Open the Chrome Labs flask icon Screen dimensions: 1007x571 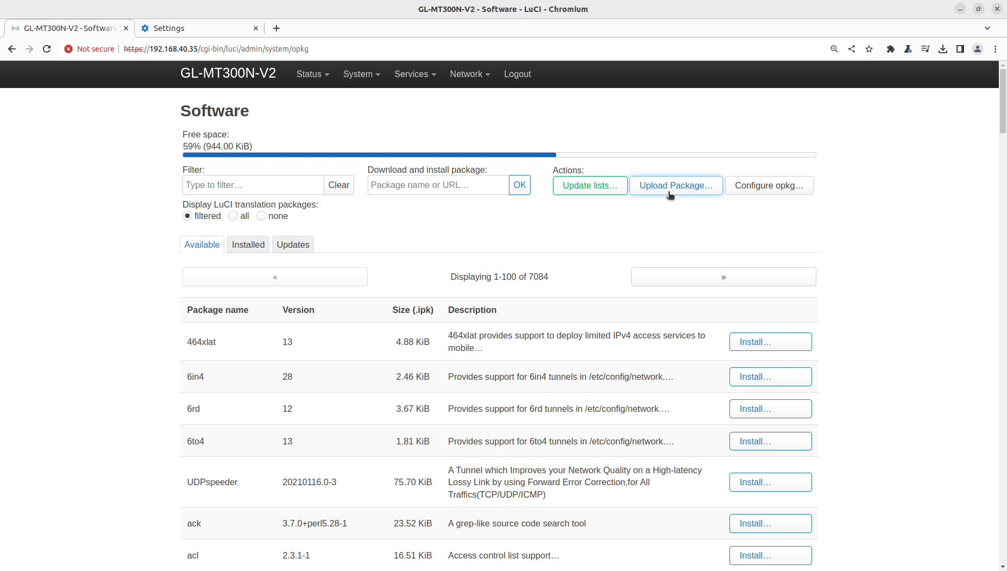[x=908, y=49]
